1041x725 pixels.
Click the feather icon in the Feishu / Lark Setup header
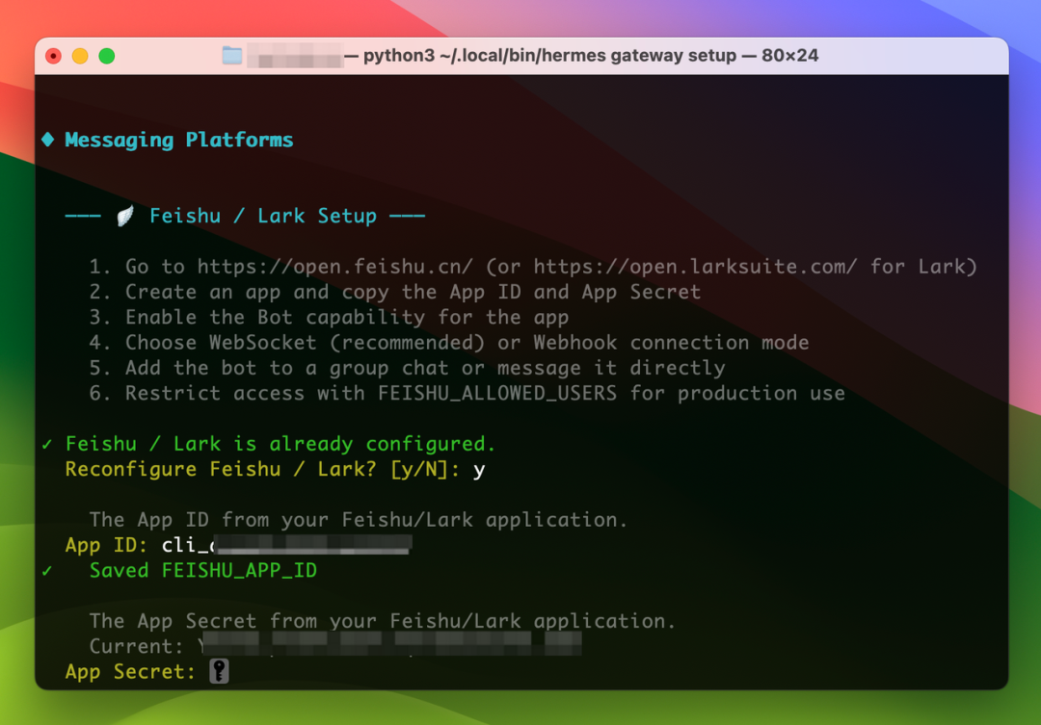point(124,217)
